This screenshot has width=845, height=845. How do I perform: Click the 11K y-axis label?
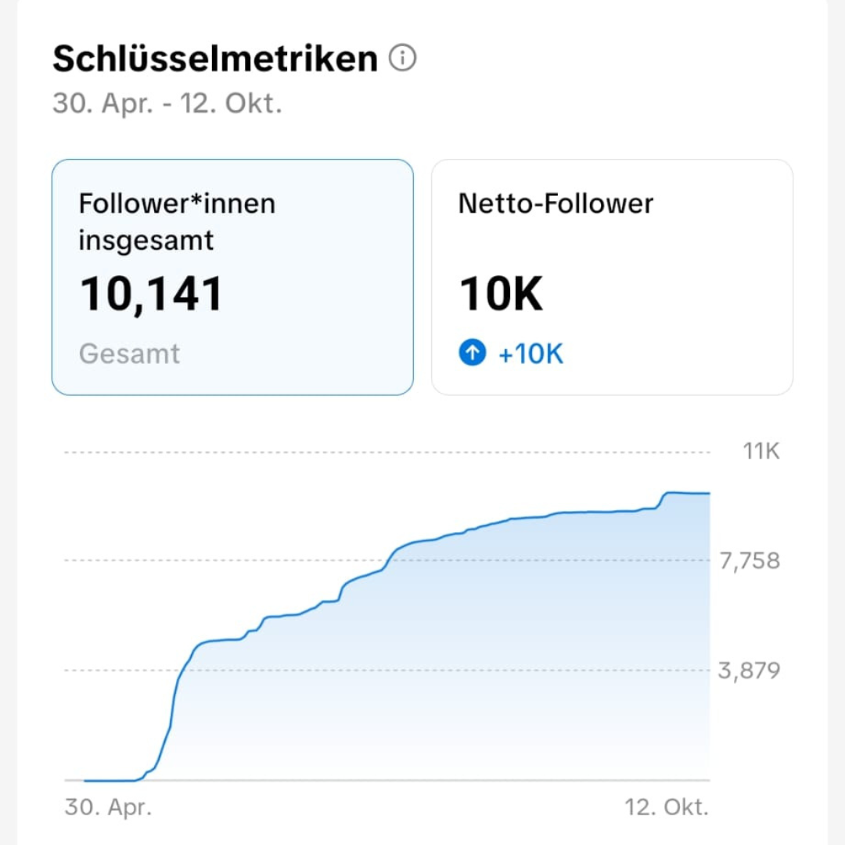(760, 451)
